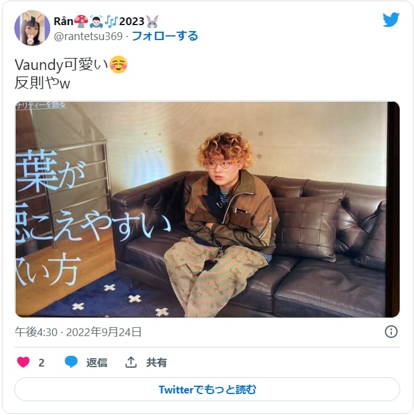Click the Vaundy可愛い text line

[x=62, y=65]
